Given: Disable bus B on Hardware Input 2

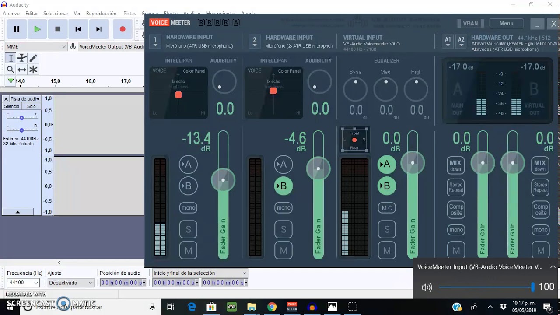Looking at the screenshot, I should [x=283, y=186].
